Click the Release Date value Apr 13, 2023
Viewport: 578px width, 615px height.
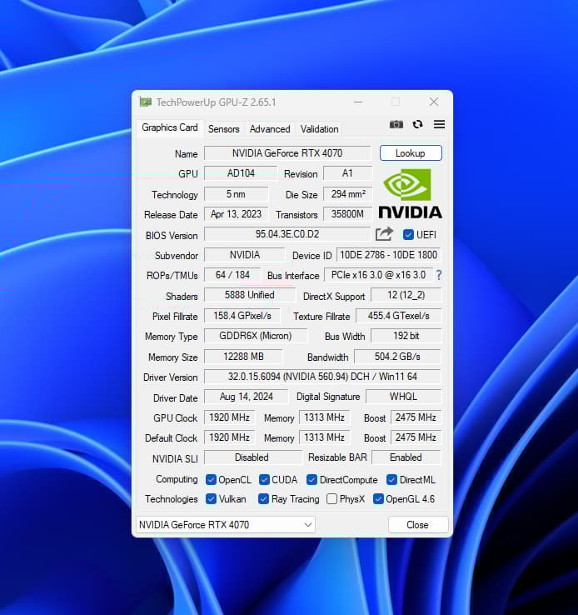(x=236, y=214)
